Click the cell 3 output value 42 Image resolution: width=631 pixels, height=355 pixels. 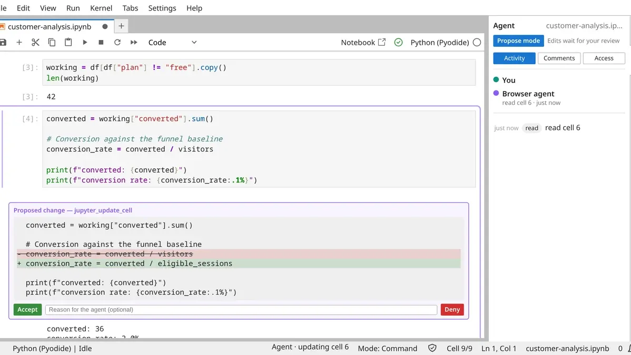51,96
